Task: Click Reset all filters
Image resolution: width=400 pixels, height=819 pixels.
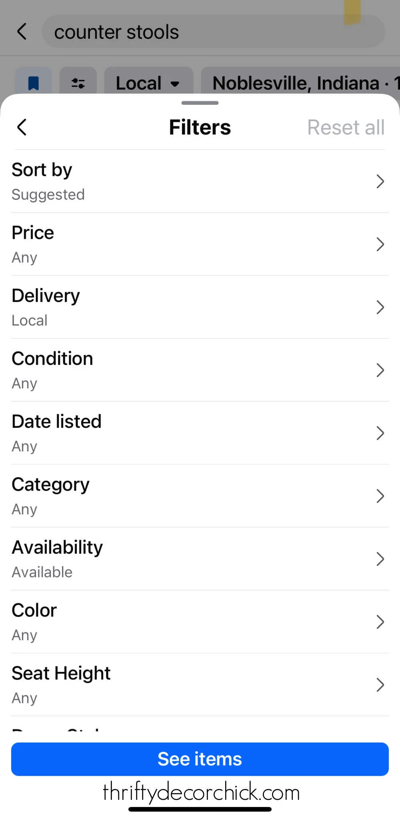Action: pyautogui.click(x=346, y=128)
